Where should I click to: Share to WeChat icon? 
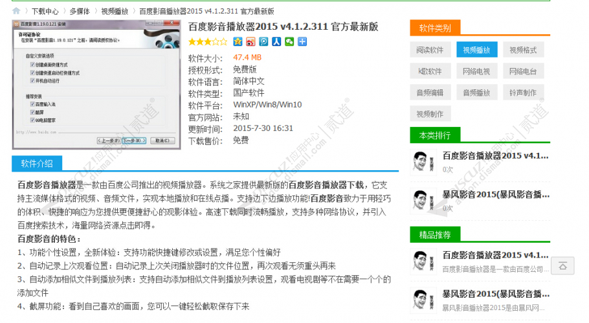click(289, 41)
